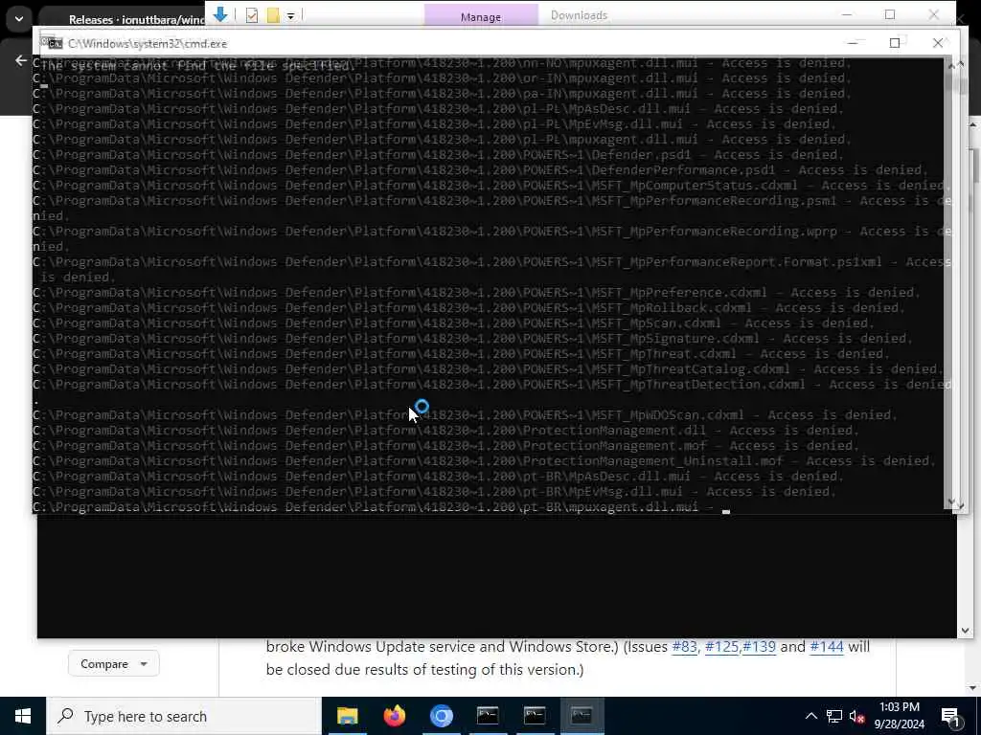Click the browser page scroll-down arrow
Image resolution: width=981 pixels, height=735 pixels.
tap(973, 687)
